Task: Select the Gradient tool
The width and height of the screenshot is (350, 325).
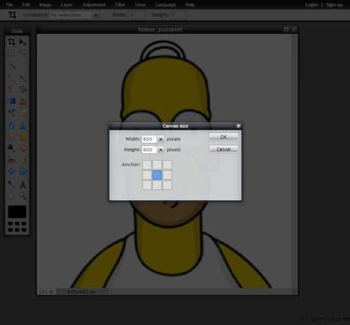Action: [11, 101]
